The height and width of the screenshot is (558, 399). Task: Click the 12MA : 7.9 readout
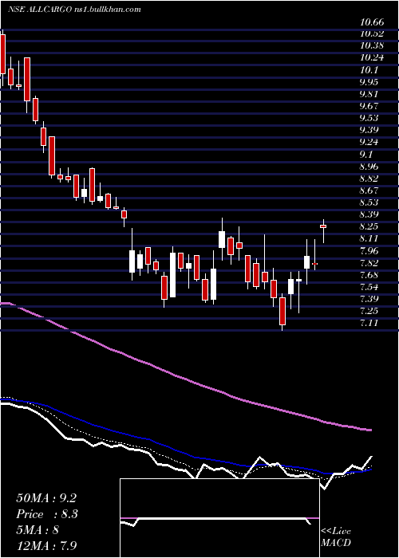pyautogui.click(x=46, y=546)
